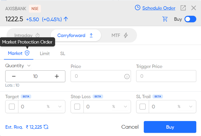Decrease quantity with the minus button
Viewport: 201px width, 136px height.
14,76
